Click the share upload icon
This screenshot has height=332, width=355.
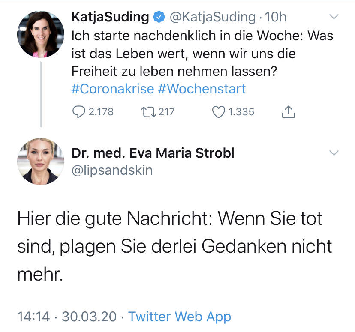(x=289, y=112)
